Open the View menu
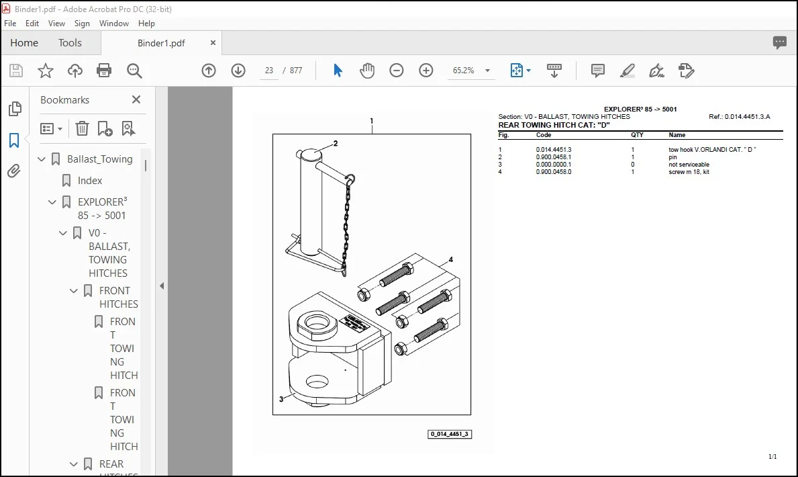The width and height of the screenshot is (798, 477). (x=56, y=24)
